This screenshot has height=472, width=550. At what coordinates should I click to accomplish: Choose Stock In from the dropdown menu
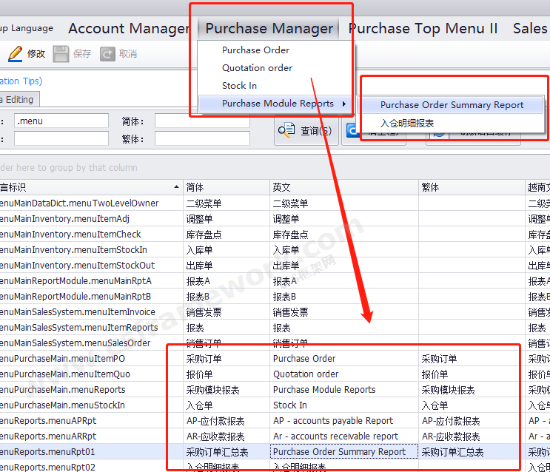[239, 86]
